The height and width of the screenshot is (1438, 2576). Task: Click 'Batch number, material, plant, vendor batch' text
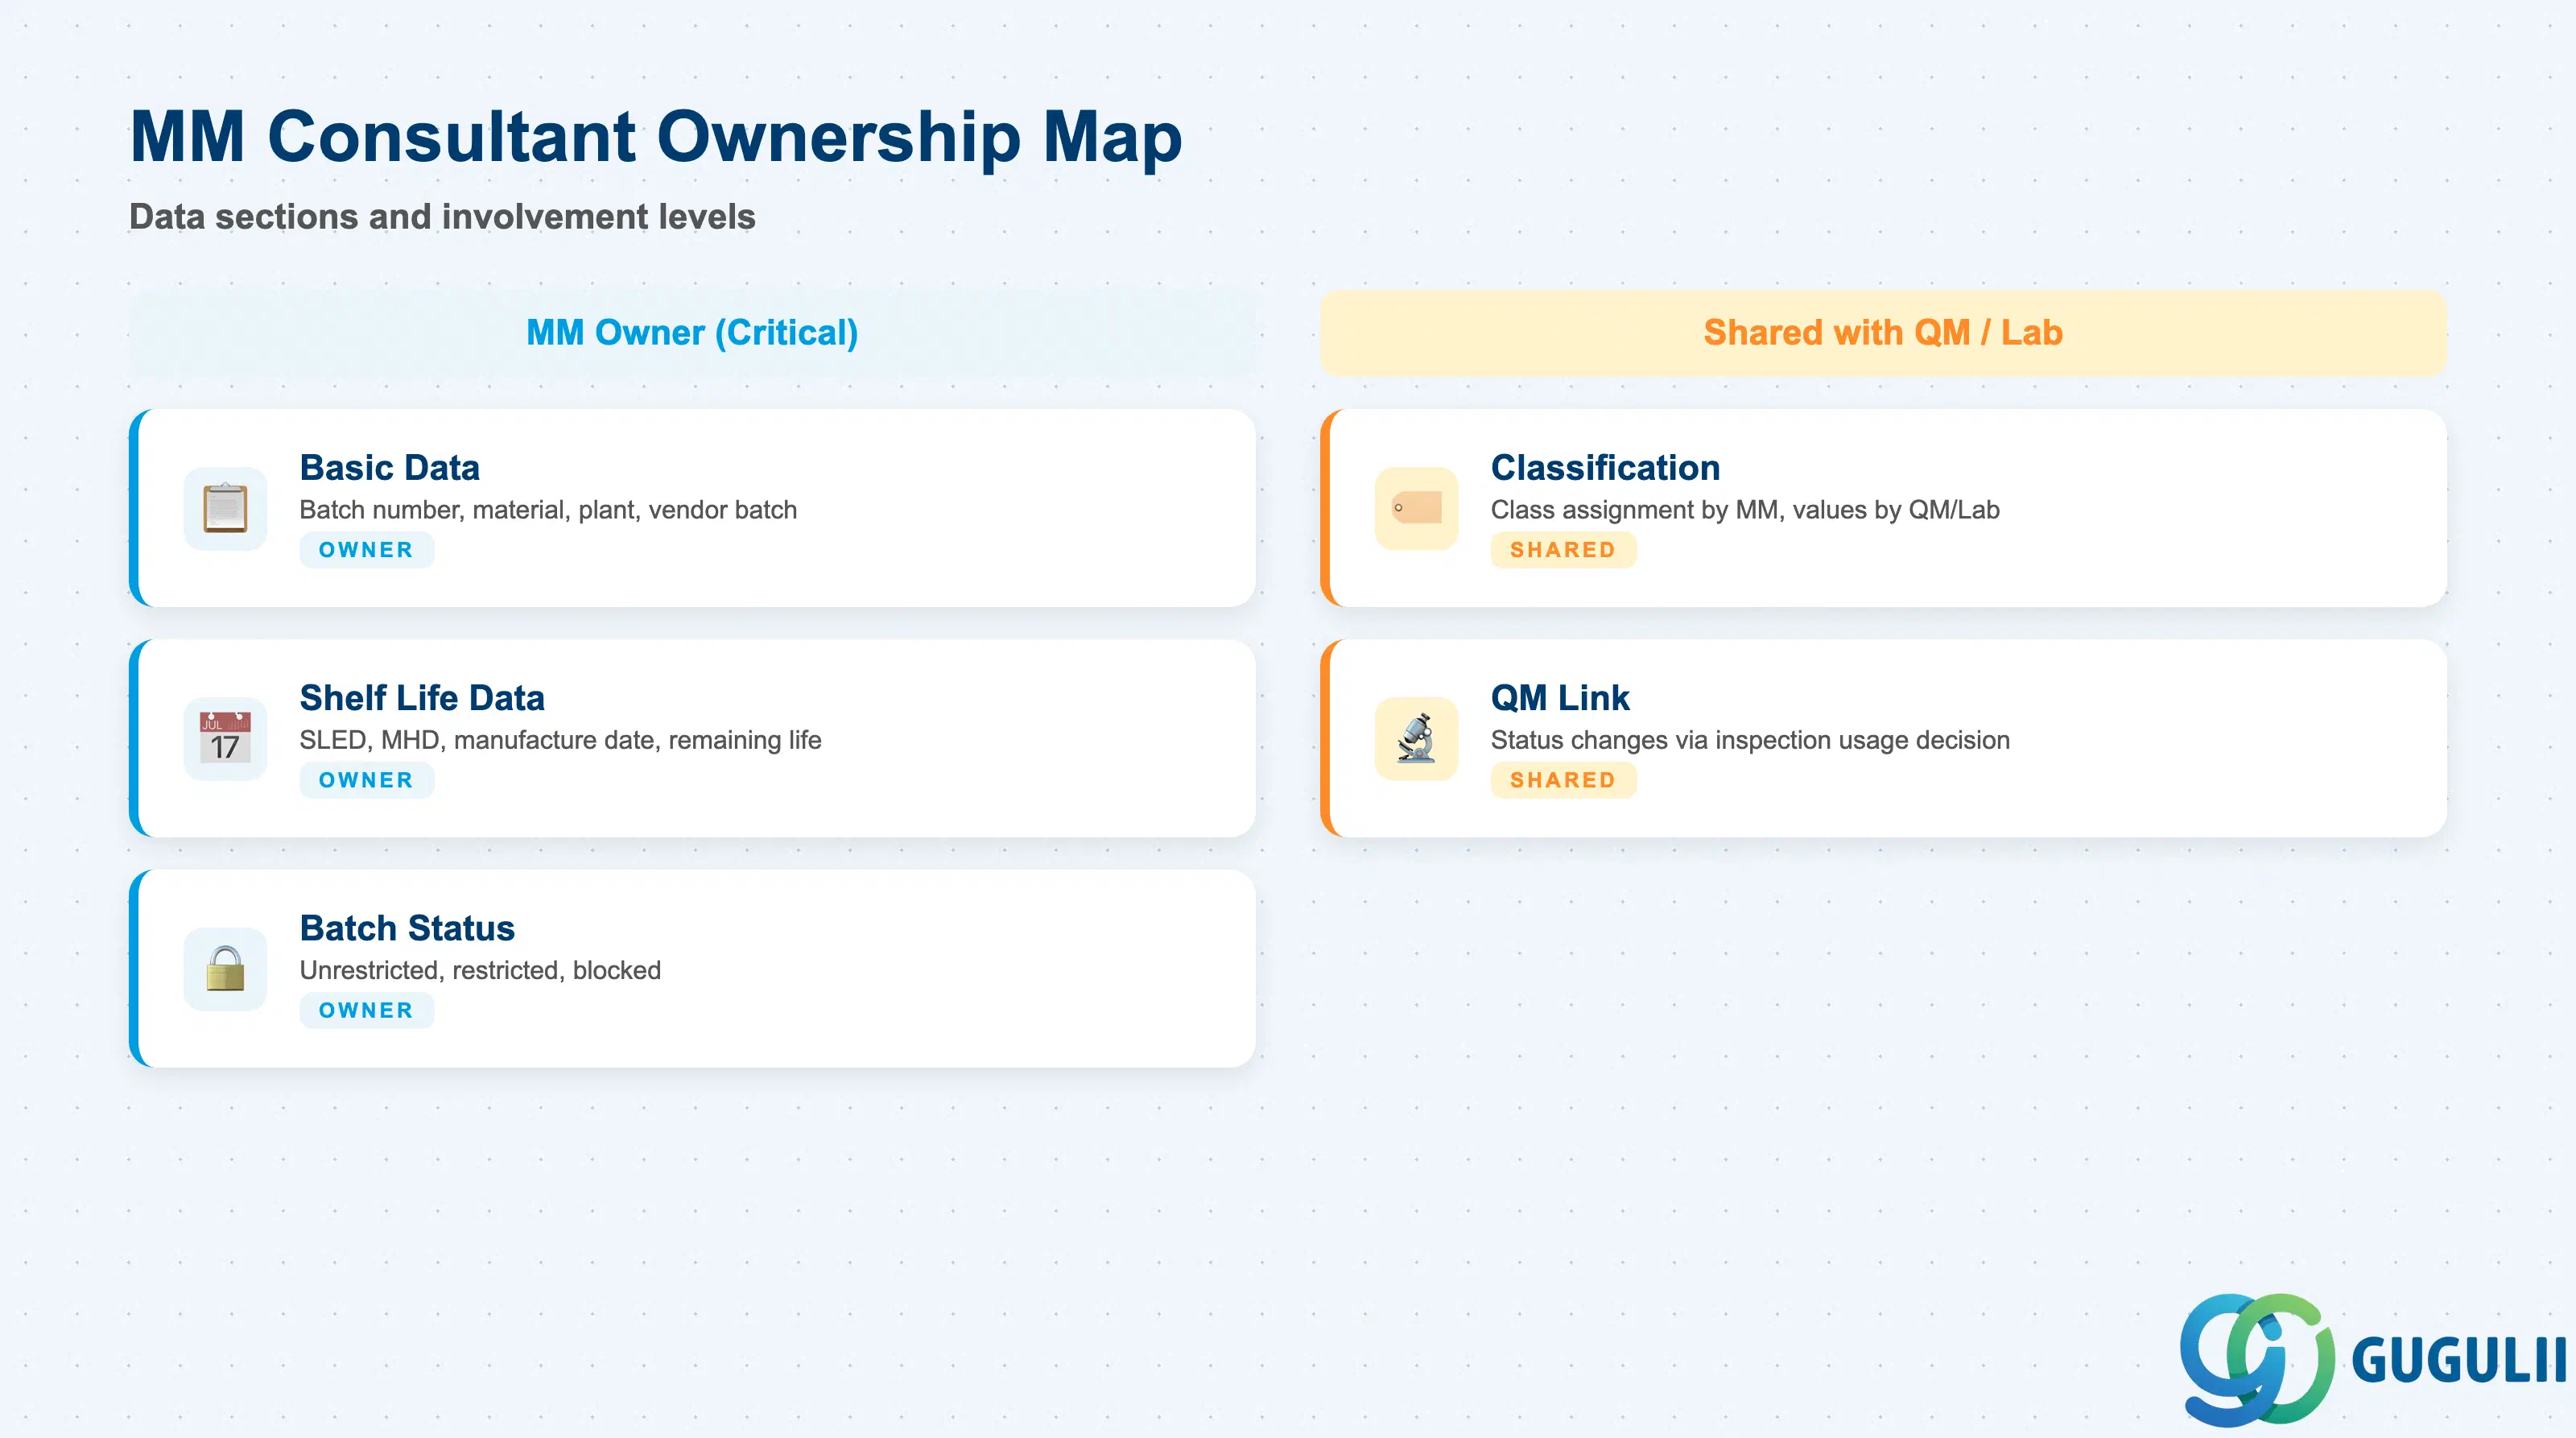click(x=548, y=510)
